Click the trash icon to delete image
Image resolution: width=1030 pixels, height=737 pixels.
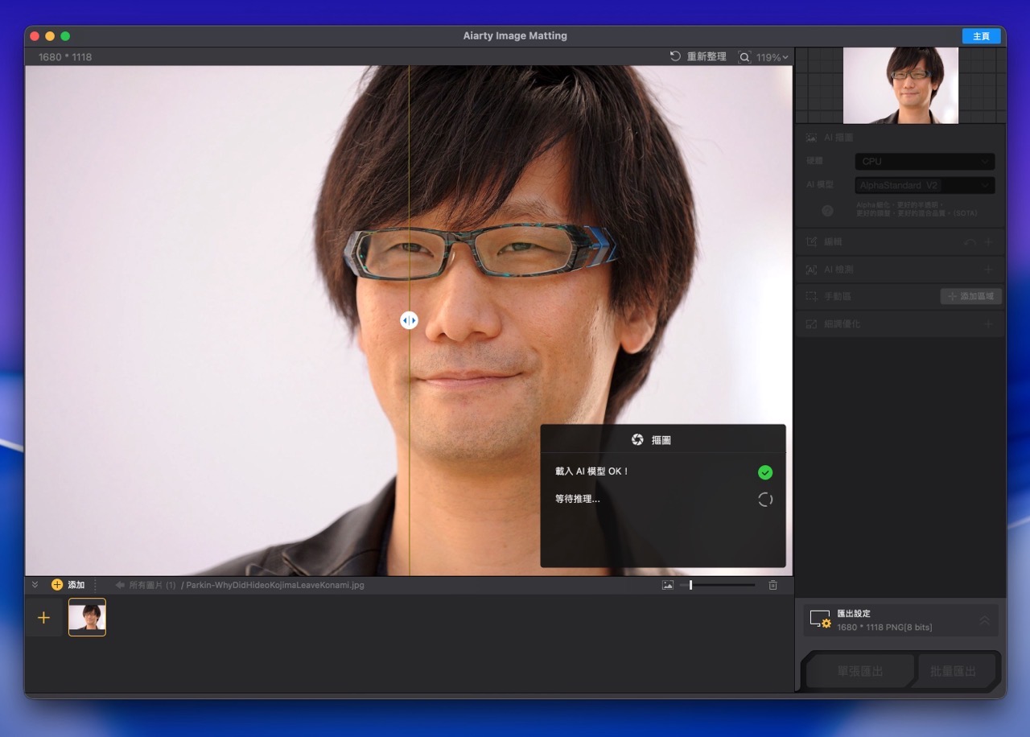pyautogui.click(x=772, y=584)
